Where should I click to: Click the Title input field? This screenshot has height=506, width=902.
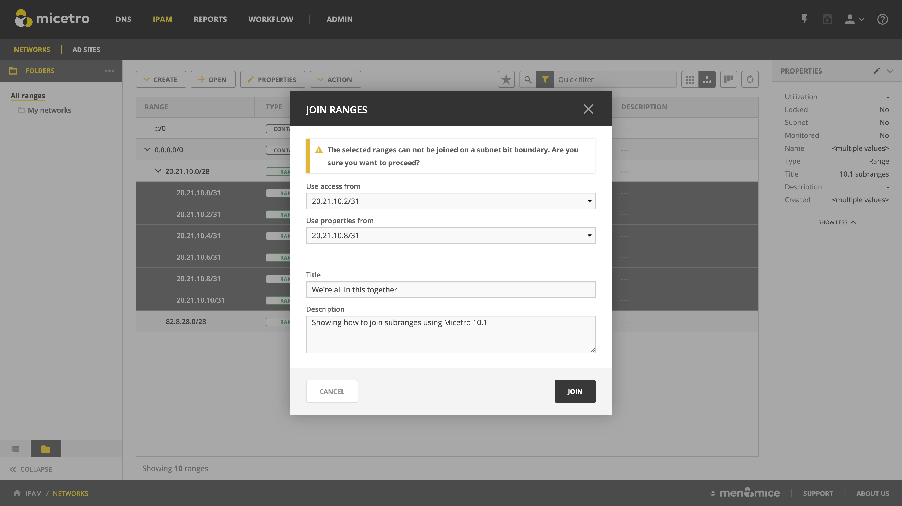pyautogui.click(x=451, y=290)
